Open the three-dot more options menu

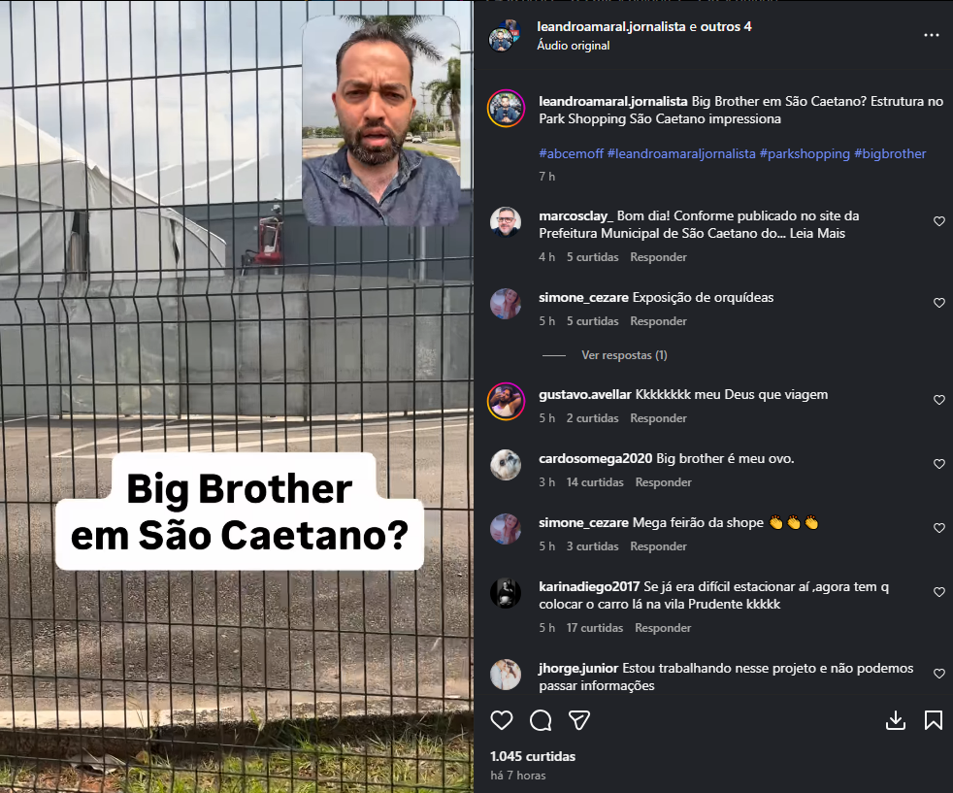931,35
